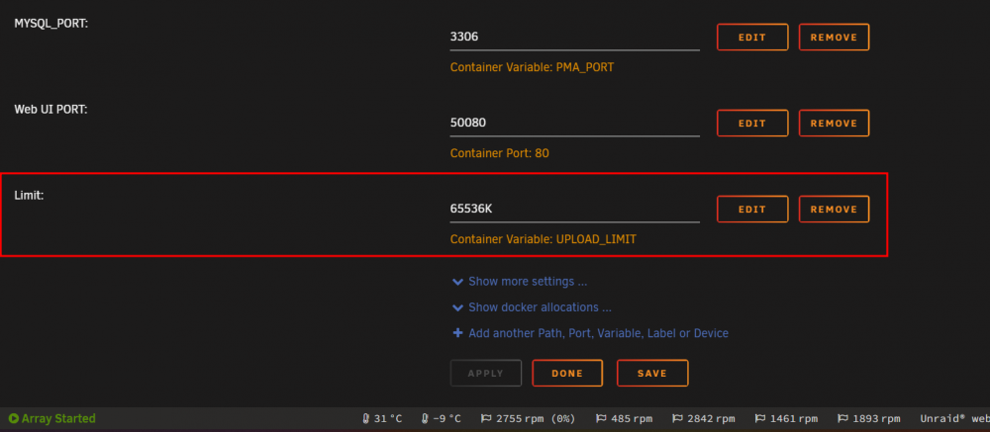990x432 pixels.
Task: Click the Array Started status text
Action: [x=58, y=418]
